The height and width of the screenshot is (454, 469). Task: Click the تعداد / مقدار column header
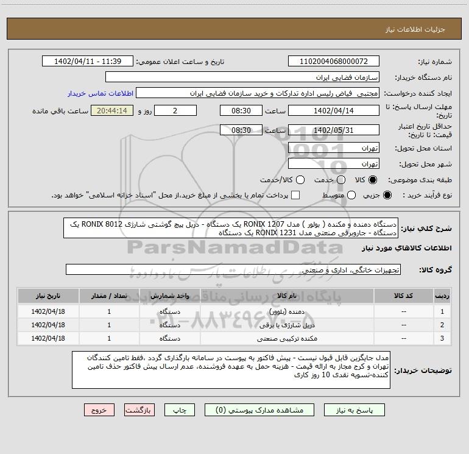(x=109, y=296)
